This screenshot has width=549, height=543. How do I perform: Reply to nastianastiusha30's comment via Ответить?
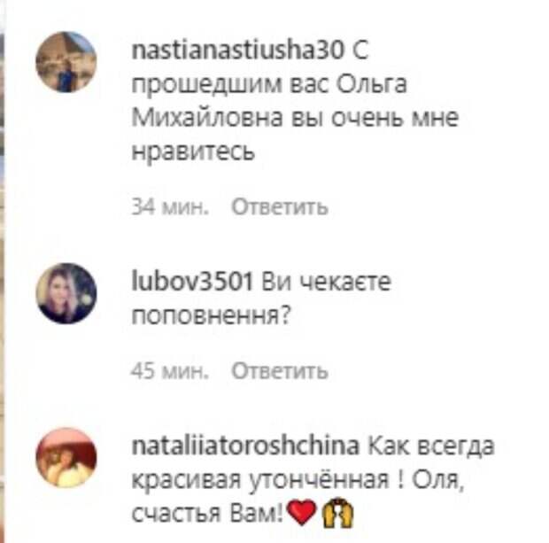click(x=280, y=206)
